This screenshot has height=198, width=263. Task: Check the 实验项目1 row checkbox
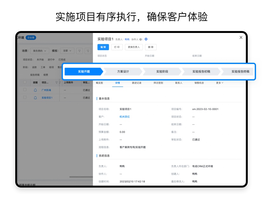tap(25, 97)
